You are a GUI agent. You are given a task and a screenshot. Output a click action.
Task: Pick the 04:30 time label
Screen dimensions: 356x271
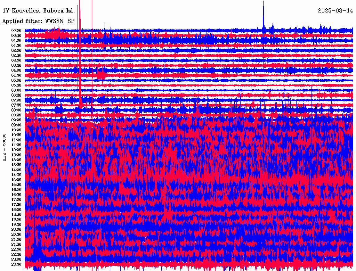click(16, 75)
